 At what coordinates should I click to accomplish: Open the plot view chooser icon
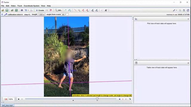click(x=136, y=19)
